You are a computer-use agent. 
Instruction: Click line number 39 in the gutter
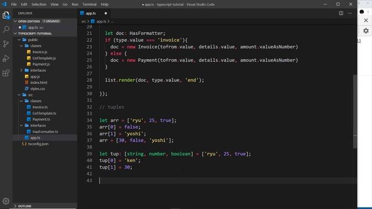pyautogui.click(x=89, y=154)
